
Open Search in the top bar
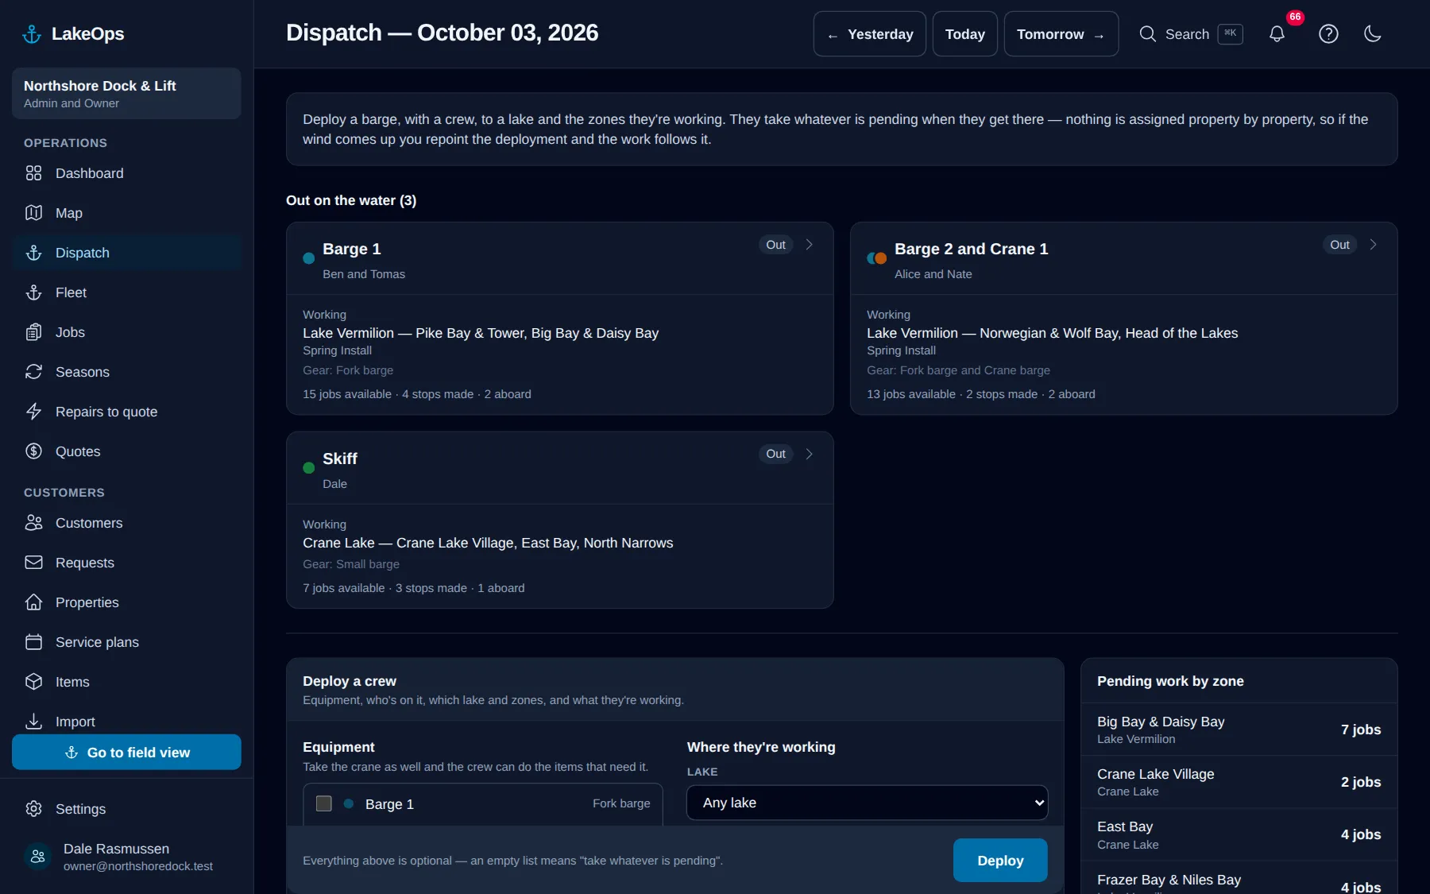pos(1190,34)
